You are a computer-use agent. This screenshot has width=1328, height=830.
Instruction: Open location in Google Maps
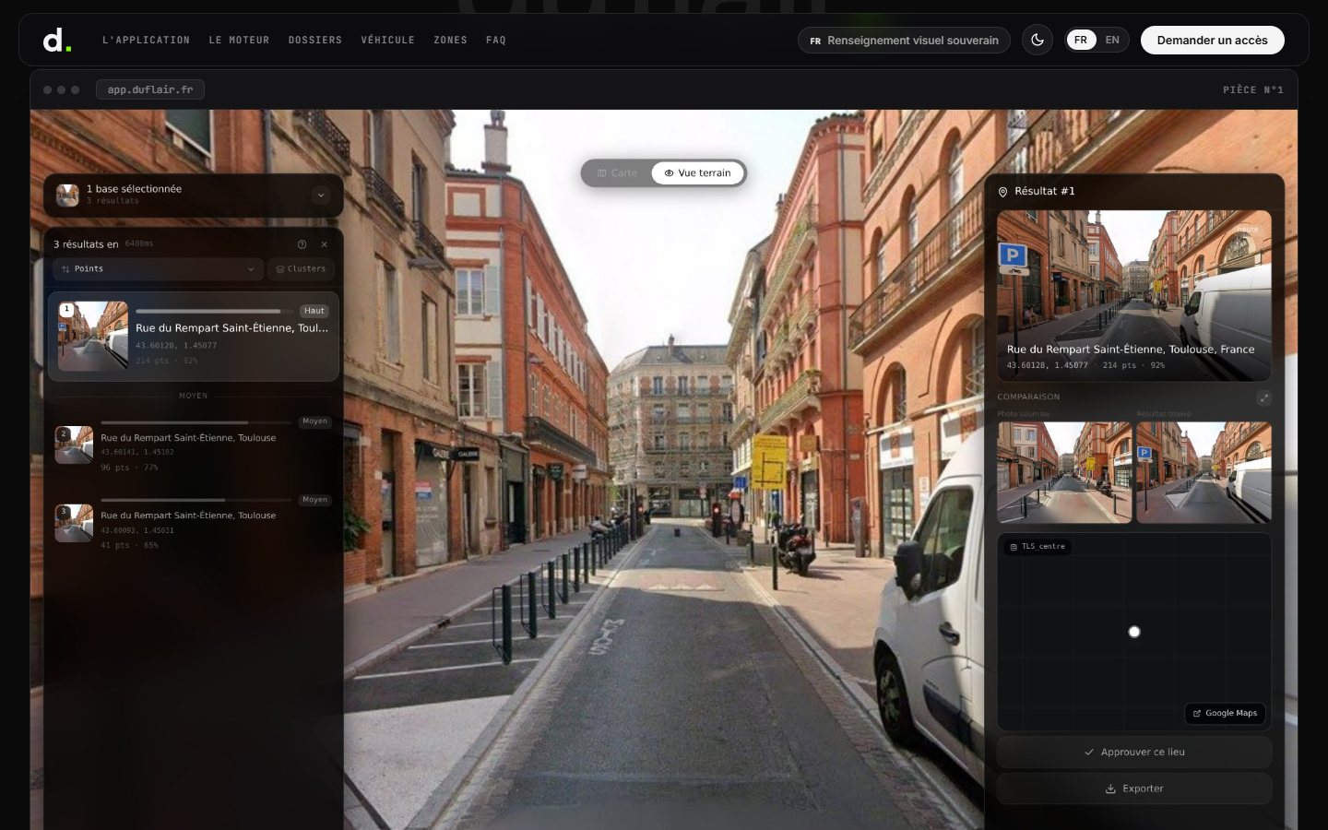(x=1225, y=713)
